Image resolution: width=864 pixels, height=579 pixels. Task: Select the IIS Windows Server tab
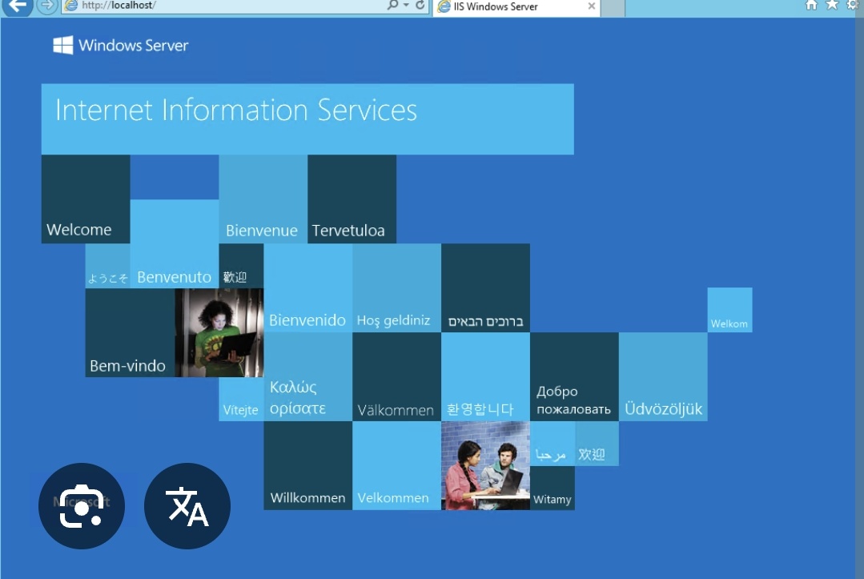pyautogui.click(x=504, y=7)
